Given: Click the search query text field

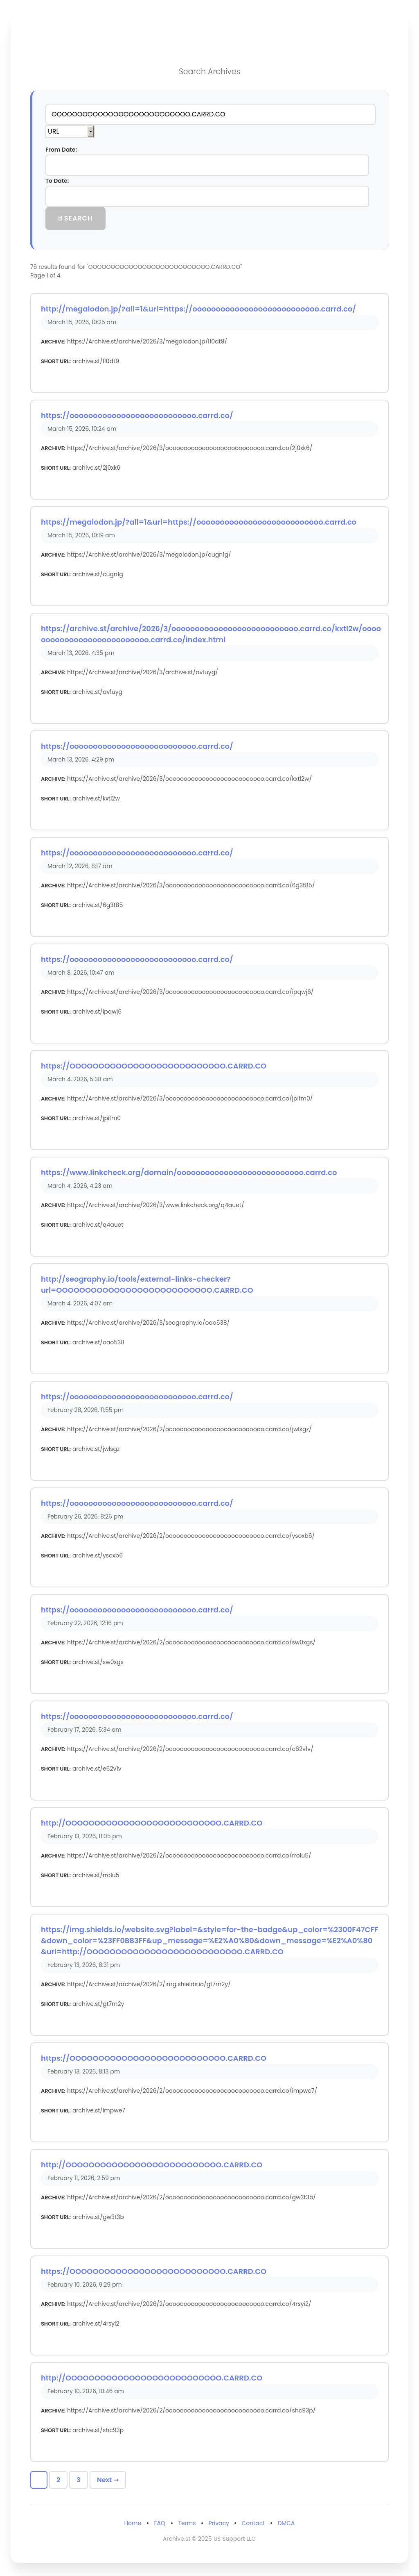Looking at the screenshot, I should coord(209,114).
